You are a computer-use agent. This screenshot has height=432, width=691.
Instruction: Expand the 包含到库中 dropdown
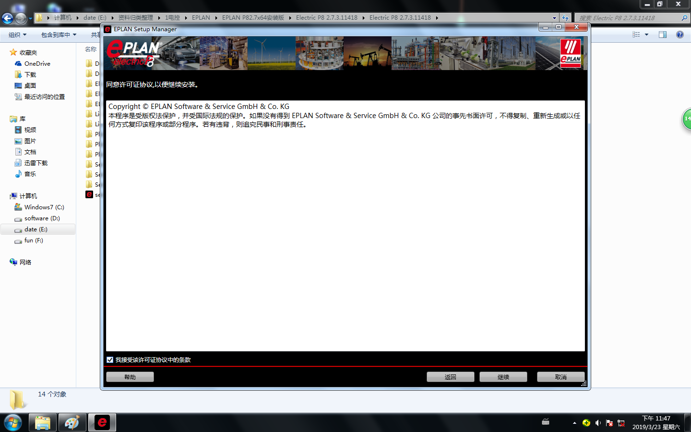coord(59,35)
